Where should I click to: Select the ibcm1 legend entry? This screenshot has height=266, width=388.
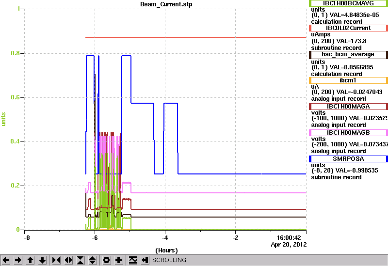click(348, 80)
